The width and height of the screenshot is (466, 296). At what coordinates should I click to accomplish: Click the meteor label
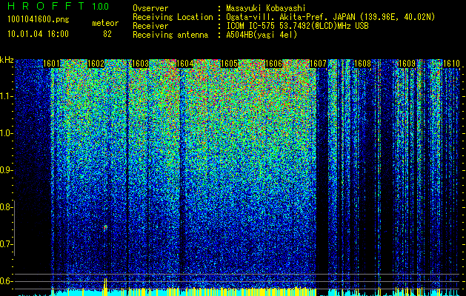[105, 23]
